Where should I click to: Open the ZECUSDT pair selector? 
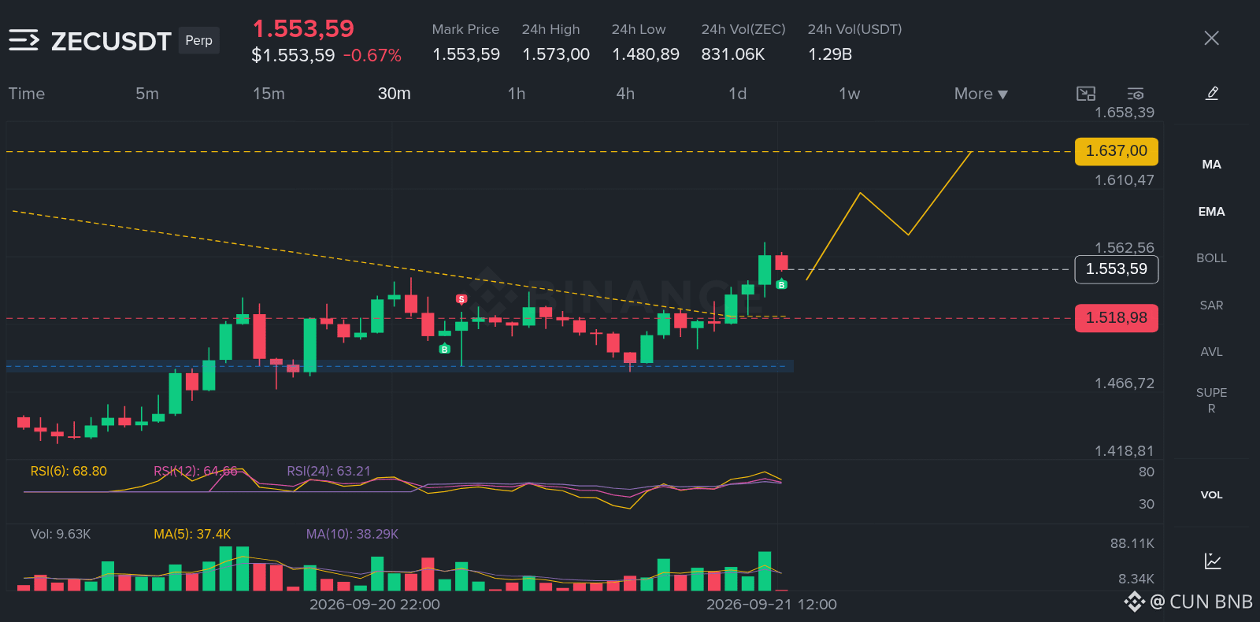click(x=111, y=41)
